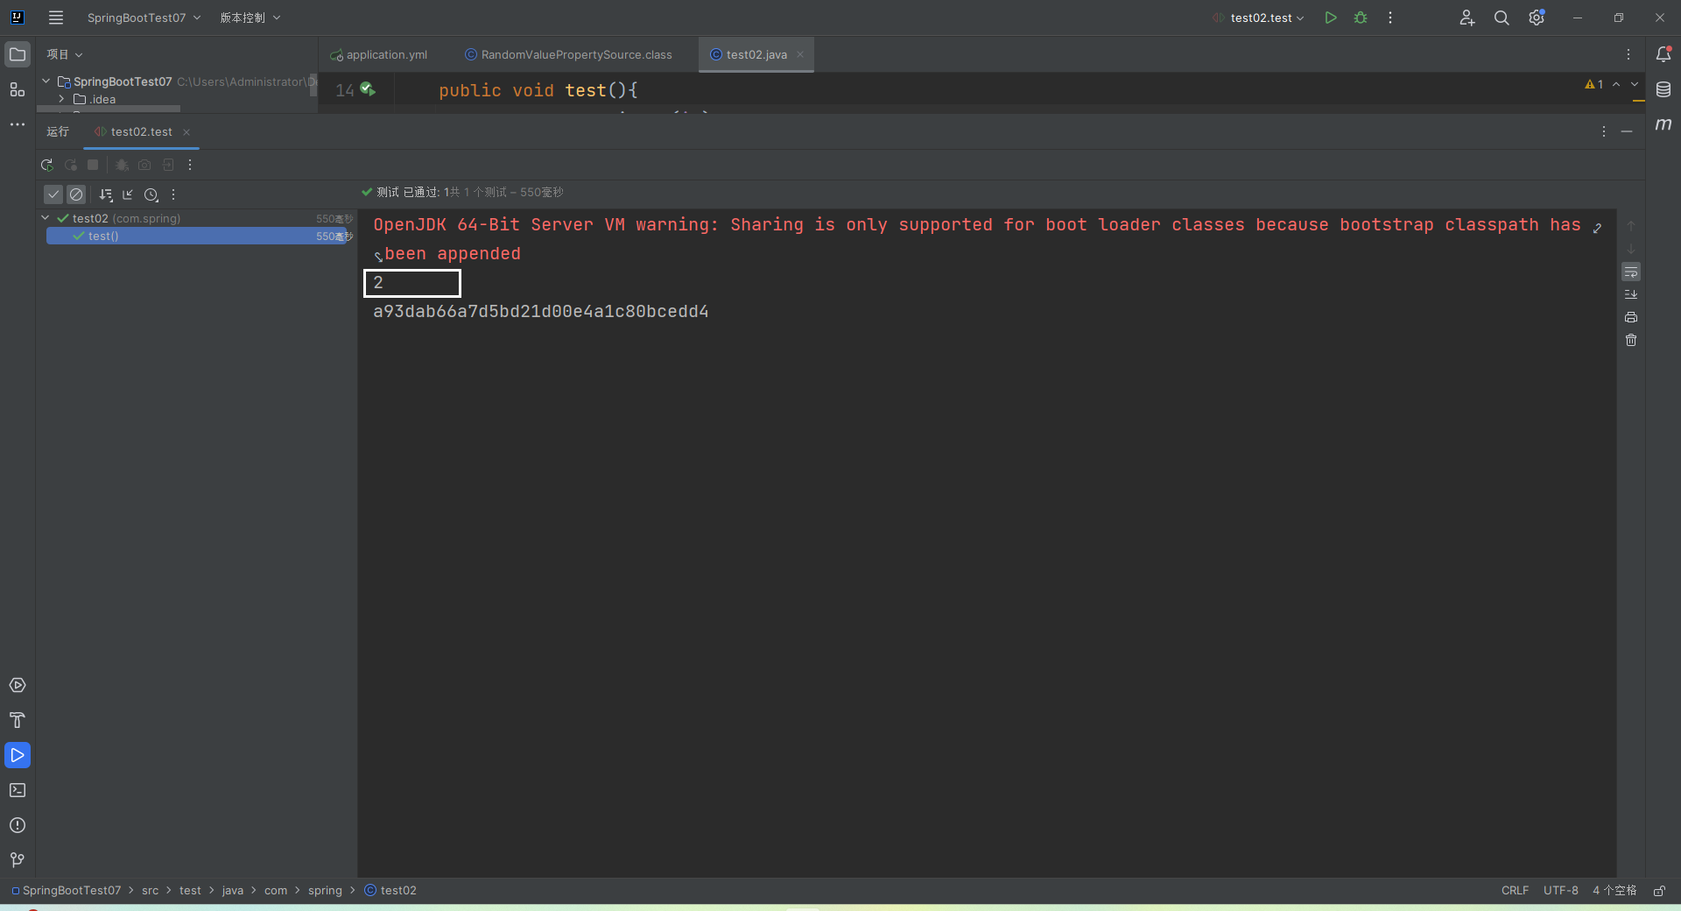Viewport: 1681px width, 911px height.
Task: Toggle read-only lock in status bar
Action: pyautogui.click(x=1659, y=890)
